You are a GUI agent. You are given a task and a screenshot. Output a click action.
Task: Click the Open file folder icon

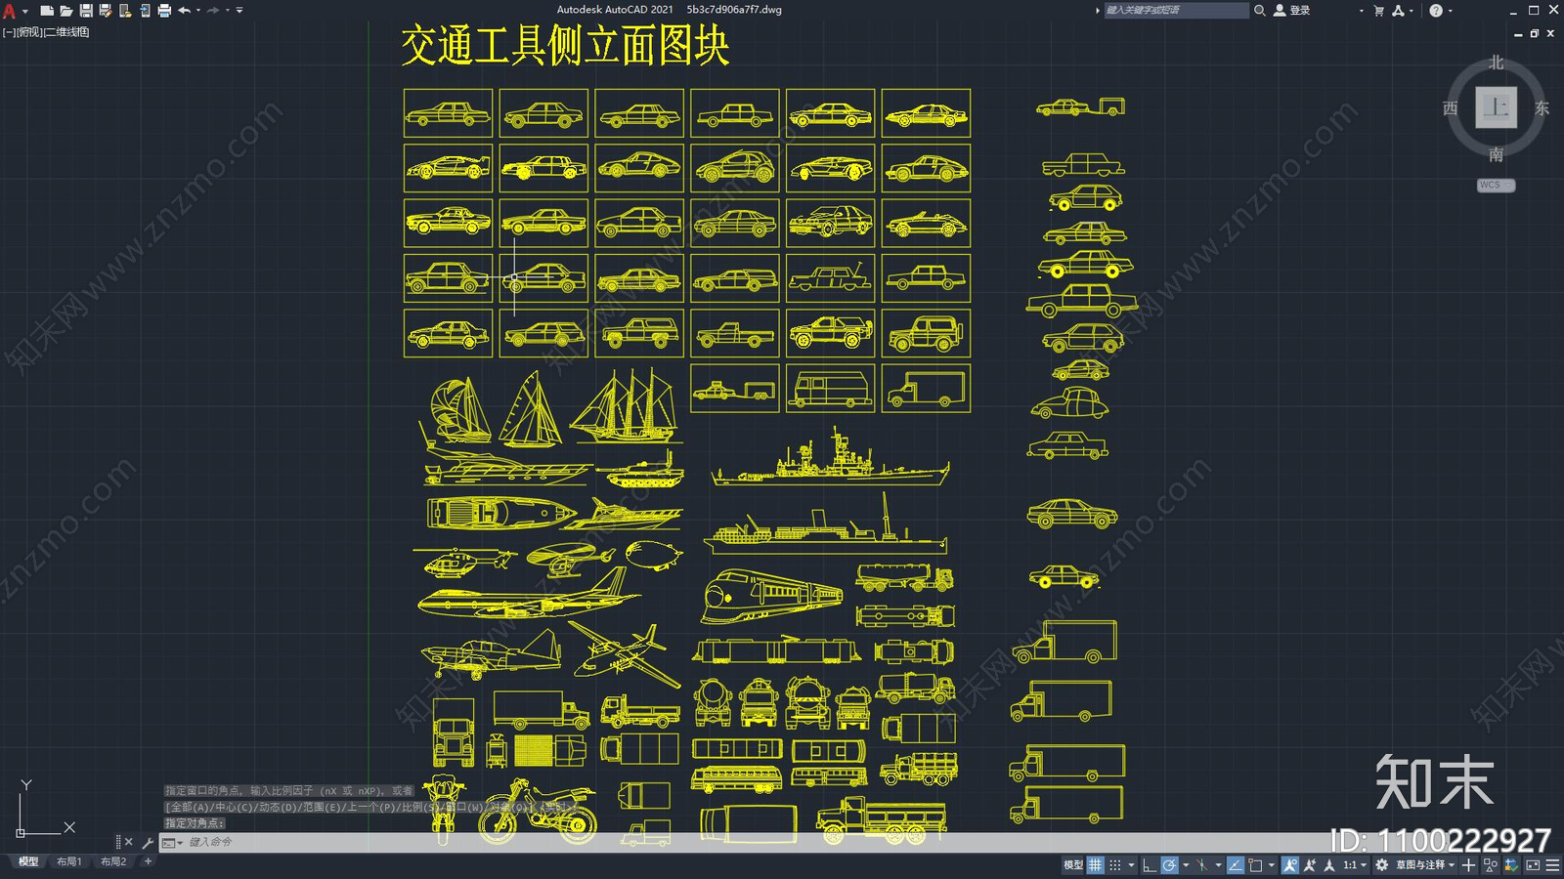[x=65, y=10]
